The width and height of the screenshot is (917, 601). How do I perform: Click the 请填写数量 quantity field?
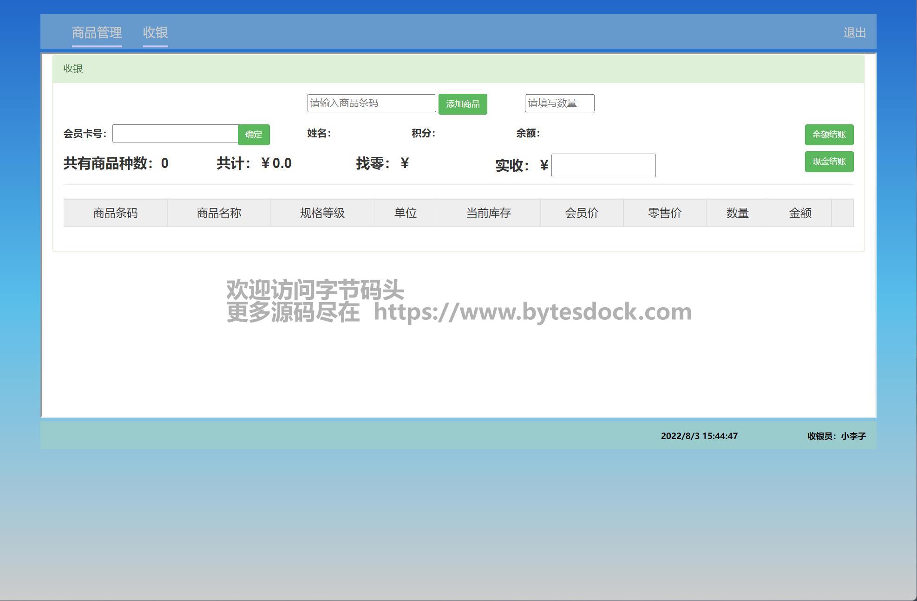tap(559, 103)
